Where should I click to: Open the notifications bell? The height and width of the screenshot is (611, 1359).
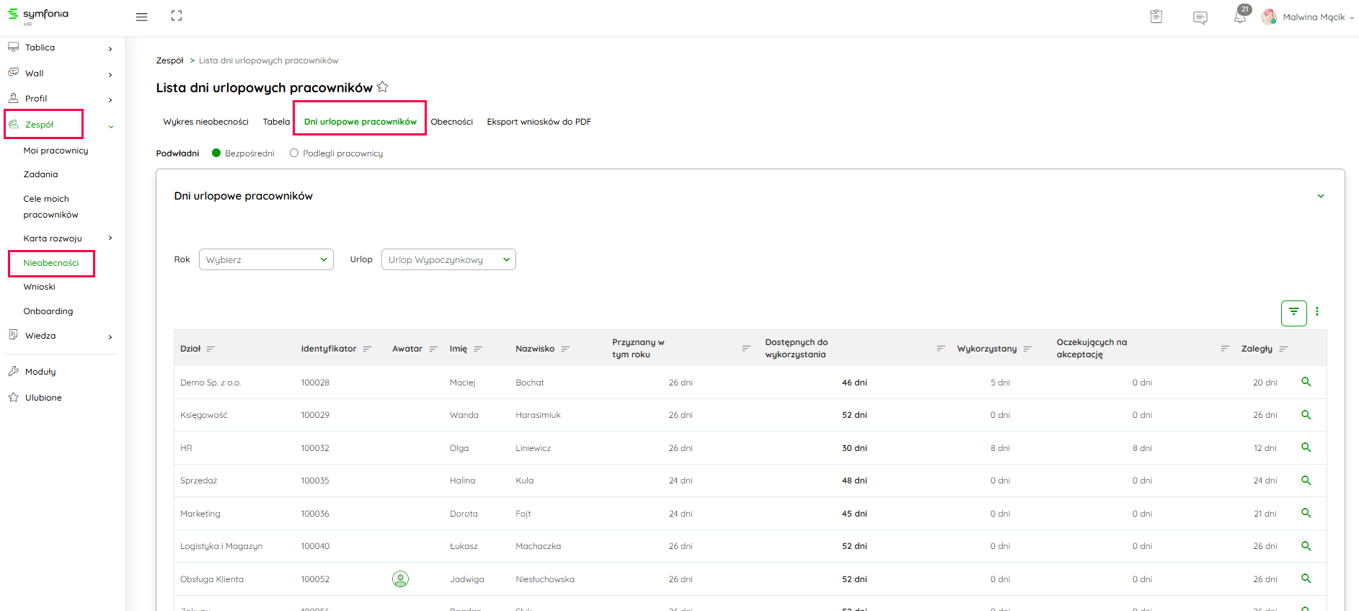point(1239,17)
